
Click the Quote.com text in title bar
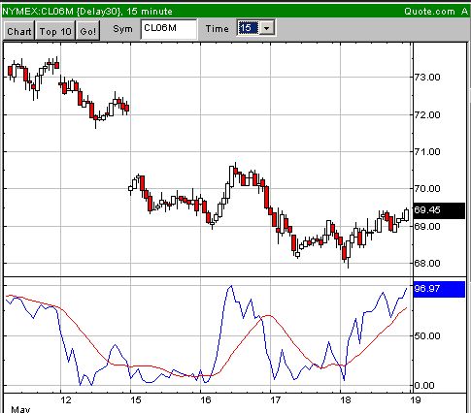[x=429, y=12]
